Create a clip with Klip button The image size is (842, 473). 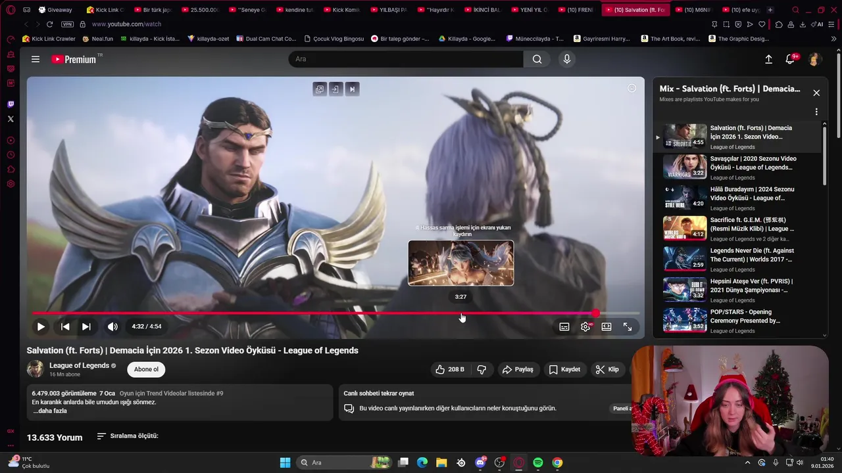coord(607,369)
